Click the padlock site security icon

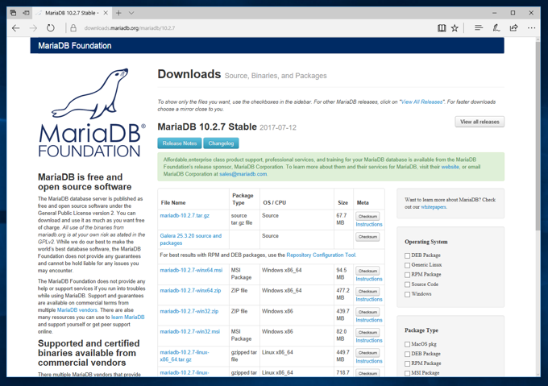pyautogui.click(x=73, y=28)
